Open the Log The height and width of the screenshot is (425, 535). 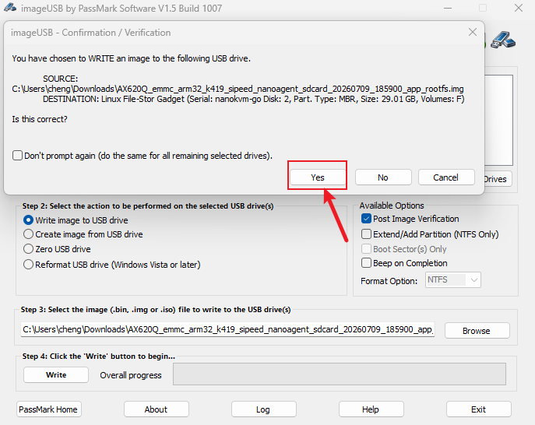click(x=263, y=409)
